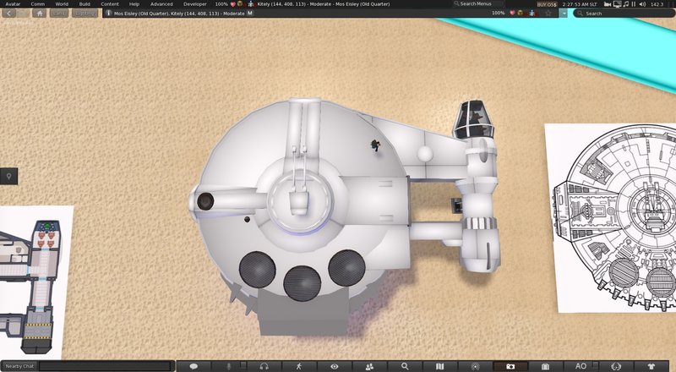Viewport: 676px width, 372px height.
Task: Open the World menu
Action: 62,4
